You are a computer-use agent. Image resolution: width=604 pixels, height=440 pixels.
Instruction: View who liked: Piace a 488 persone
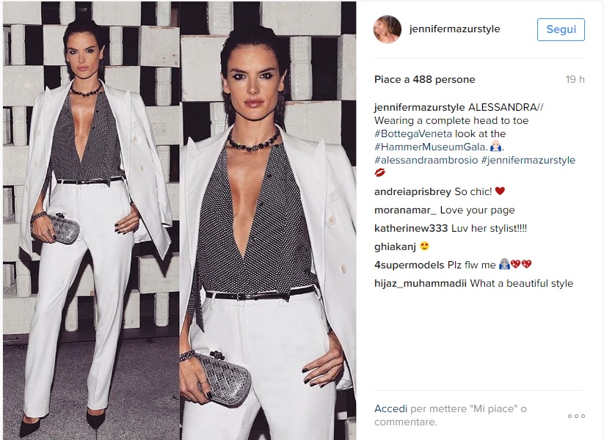pyautogui.click(x=424, y=79)
